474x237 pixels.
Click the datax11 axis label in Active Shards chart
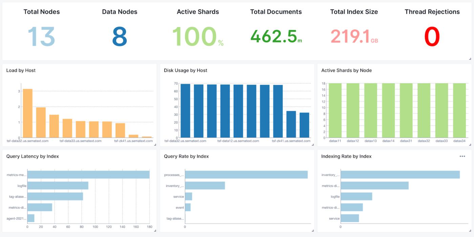tap(336, 140)
